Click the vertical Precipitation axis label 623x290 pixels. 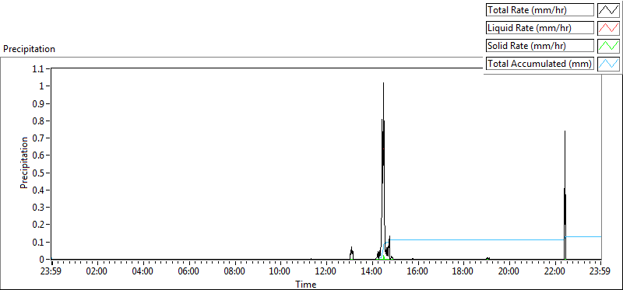coord(24,162)
